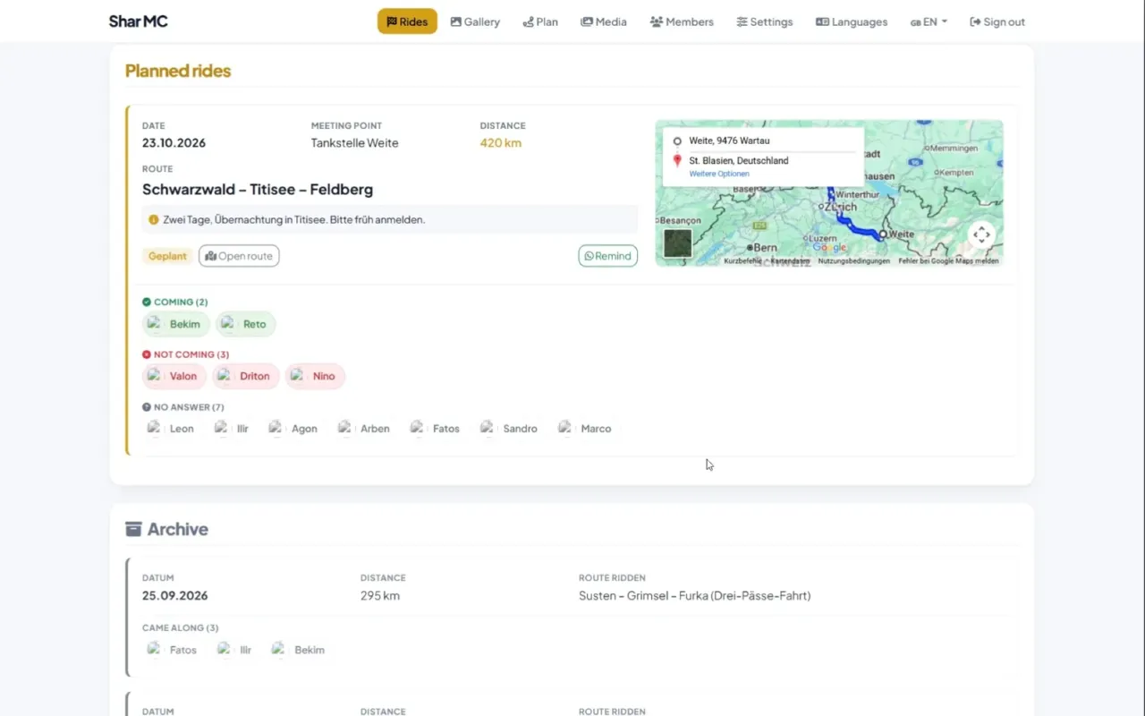The height and width of the screenshot is (716, 1145).
Task: Send a WhatsApp reminder via Remind
Action: (x=608, y=256)
